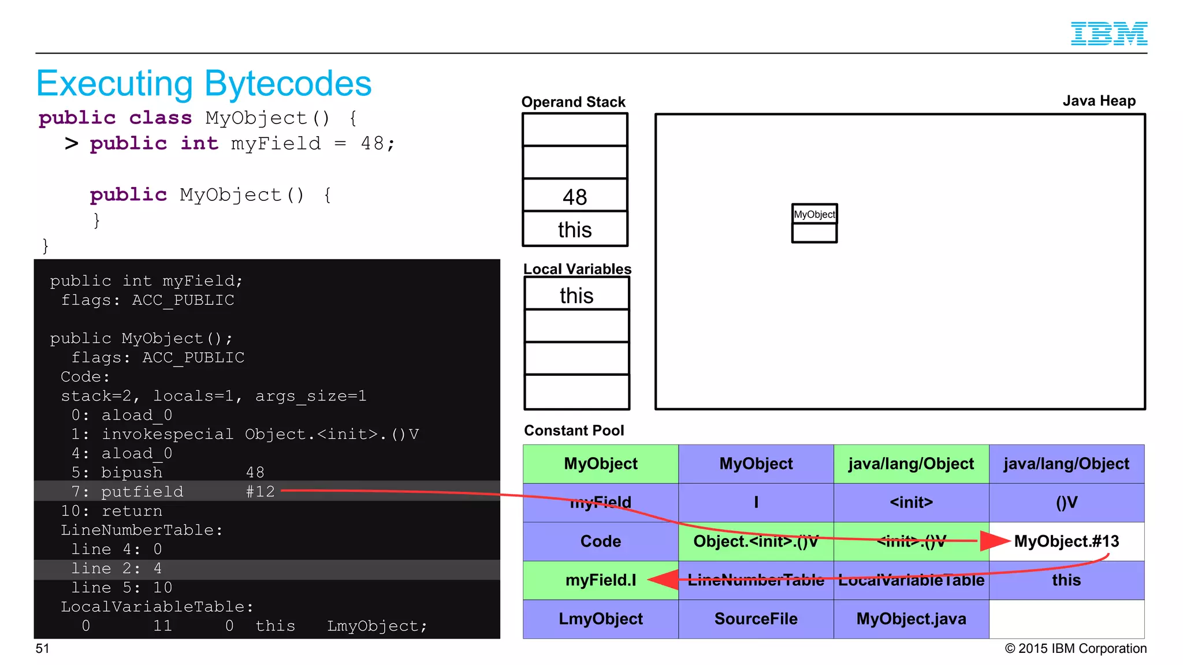Click the 'public MyObject();' bytecode line
Screen dimensions: 1183x665
[141, 338]
